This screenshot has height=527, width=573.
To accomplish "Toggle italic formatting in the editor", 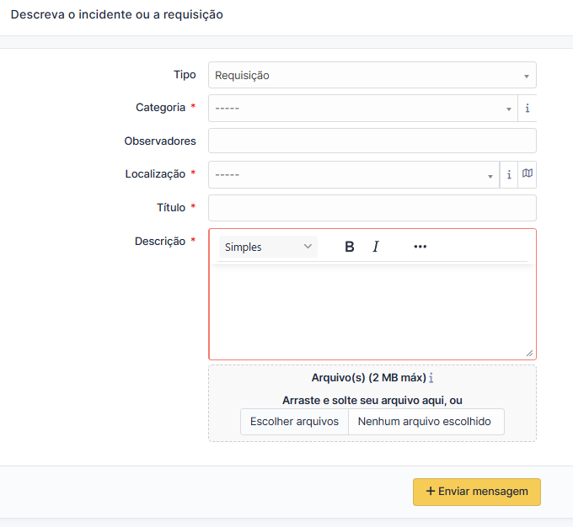I will point(376,247).
